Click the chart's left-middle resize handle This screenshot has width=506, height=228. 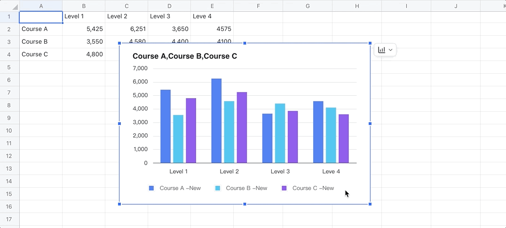[119, 123]
